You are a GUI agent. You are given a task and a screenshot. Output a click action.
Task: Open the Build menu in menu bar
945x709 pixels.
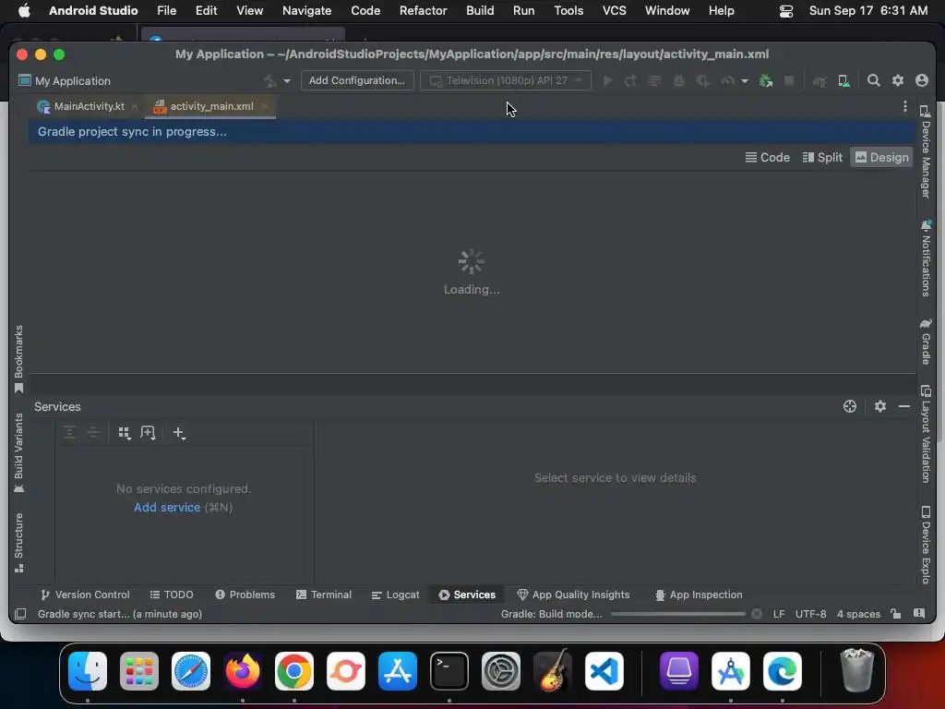pos(480,10)
